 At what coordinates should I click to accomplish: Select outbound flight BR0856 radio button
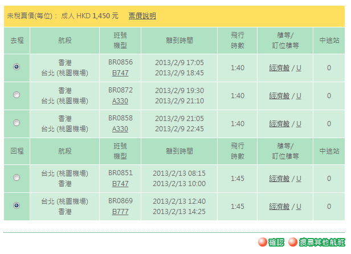[x=17, y=67]
